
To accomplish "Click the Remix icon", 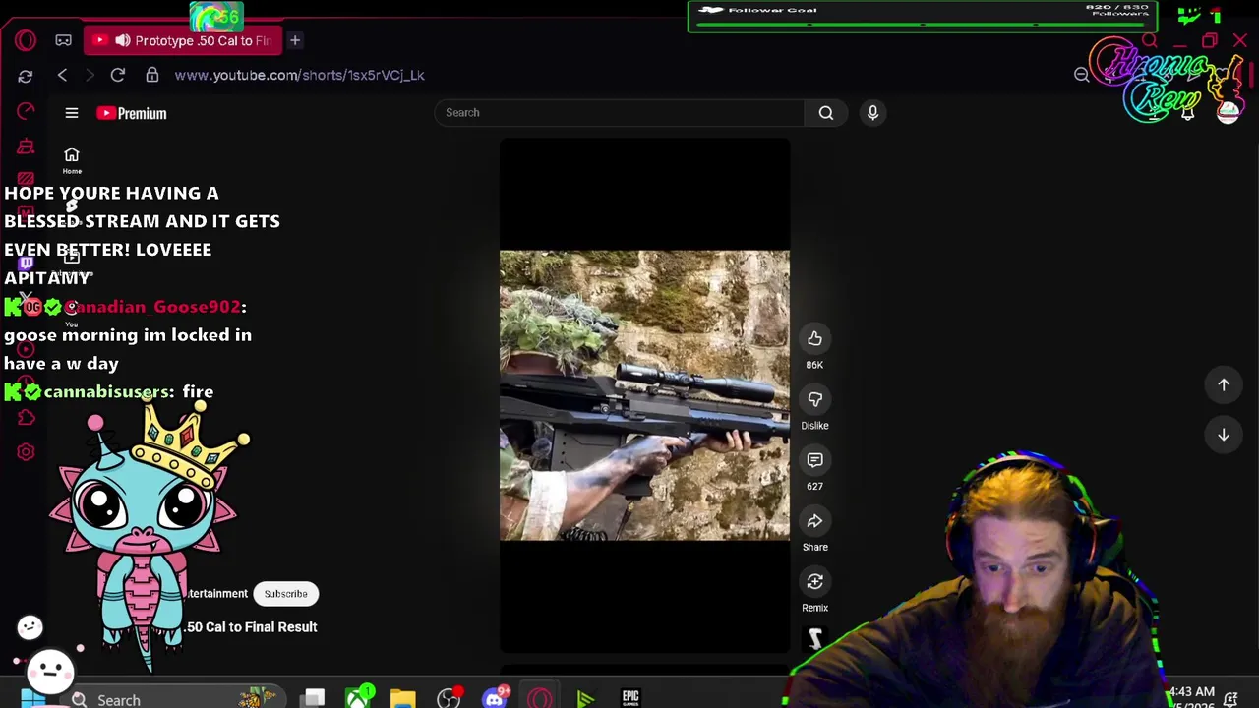I will [814, 582].
